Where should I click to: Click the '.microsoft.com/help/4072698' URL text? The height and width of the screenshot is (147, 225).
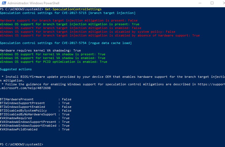(25, 88)
